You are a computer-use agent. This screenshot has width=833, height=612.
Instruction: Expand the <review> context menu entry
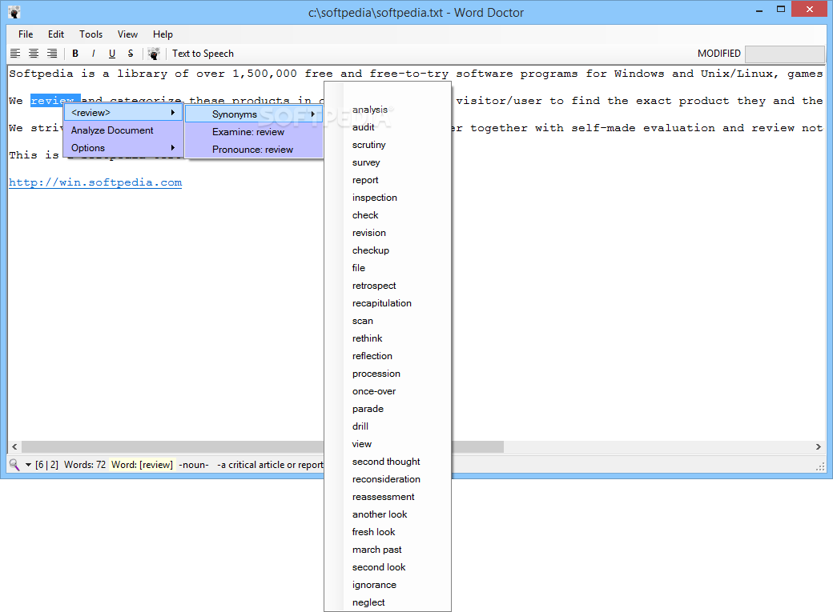tap(123, 113)
